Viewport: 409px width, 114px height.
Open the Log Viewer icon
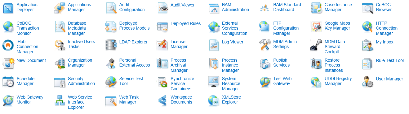(x=214, y=45)
